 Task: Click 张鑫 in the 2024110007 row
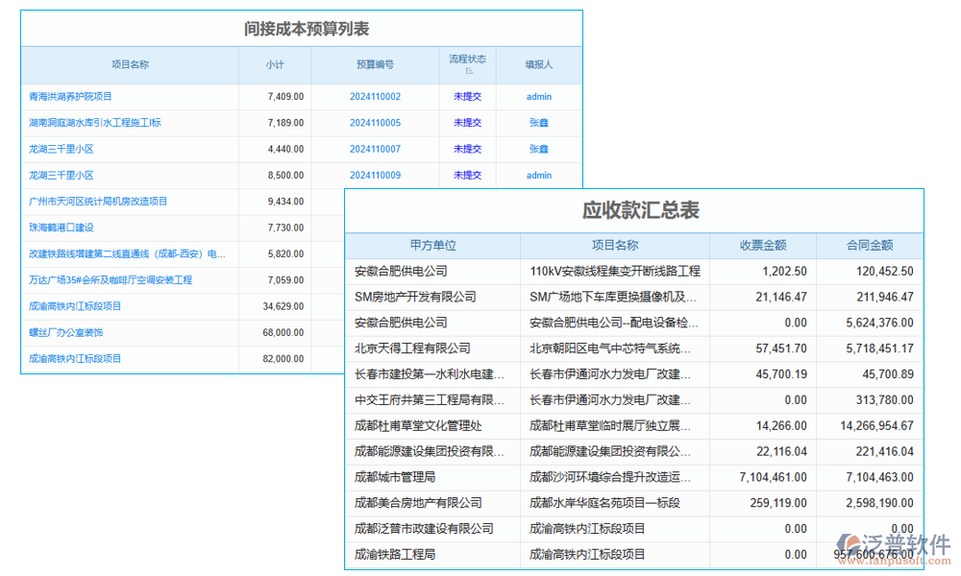click(x=538, y=149)
